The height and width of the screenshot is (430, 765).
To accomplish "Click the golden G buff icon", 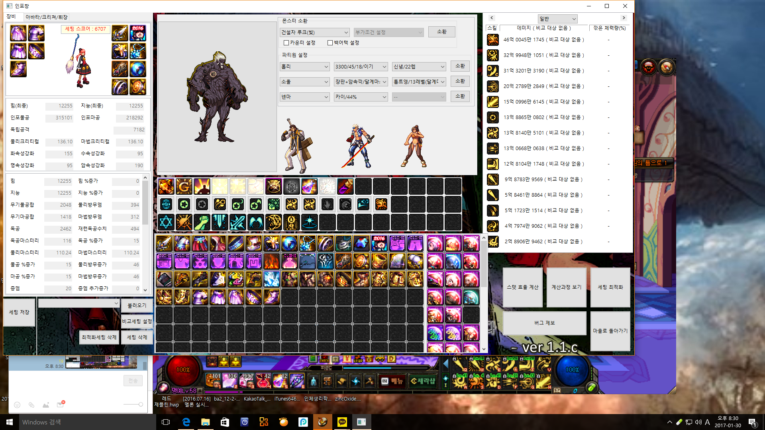I will tap(184, 186).
